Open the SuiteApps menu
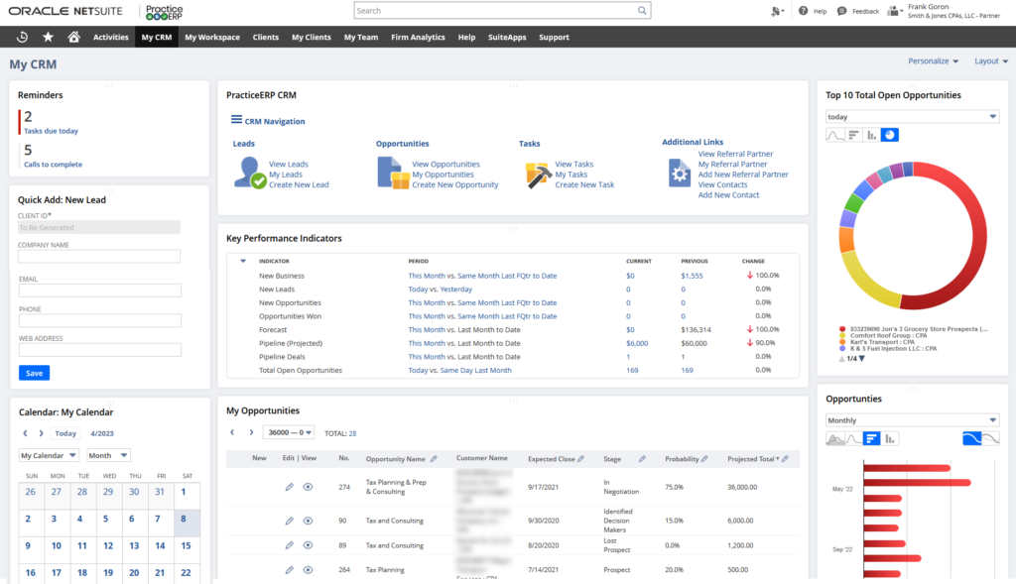Screen dimensions: 1016x584 click(507, 37)
